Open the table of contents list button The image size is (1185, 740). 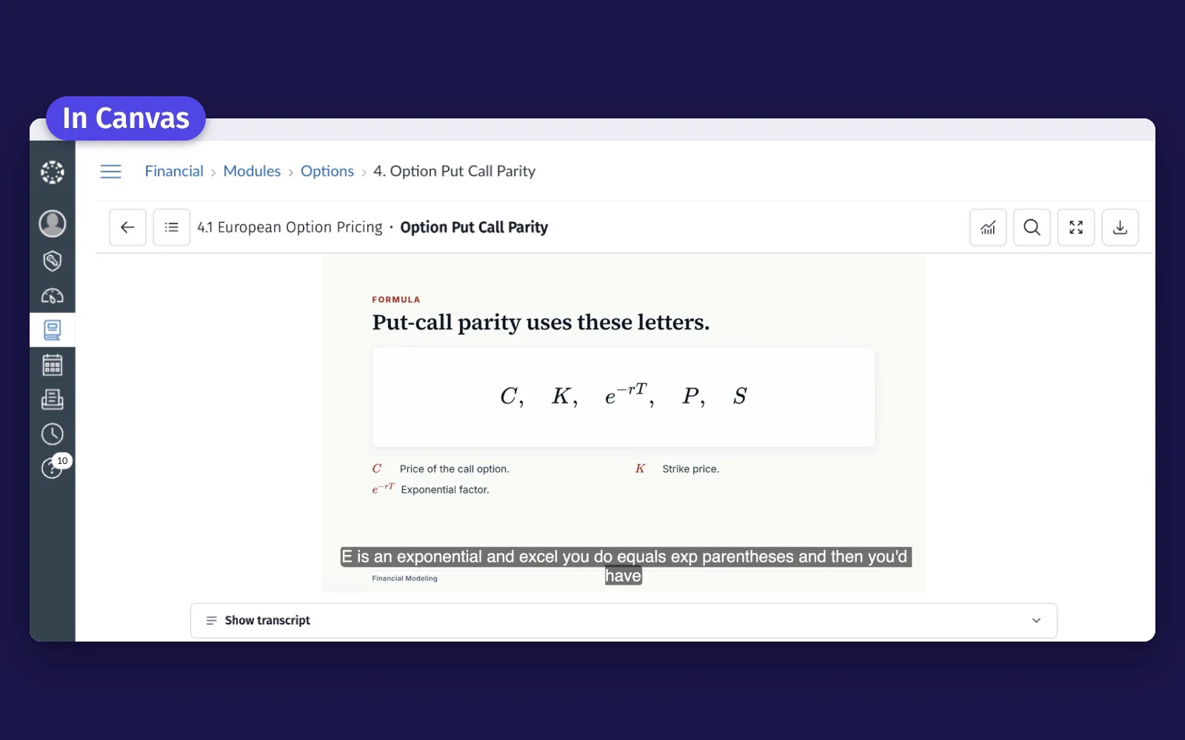pyautogui.click(x=171, y=227)
